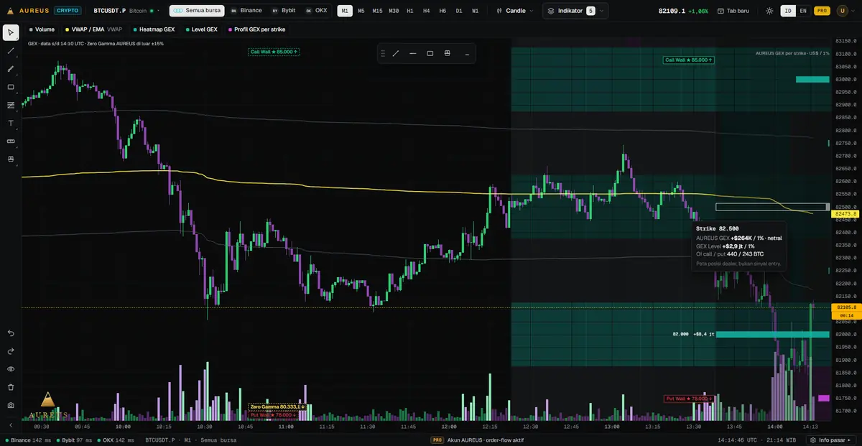The height and width of the screenshot is (446, 862).
Task: Click the magenta 81.750 GEX bar
Action: (824, 398)
